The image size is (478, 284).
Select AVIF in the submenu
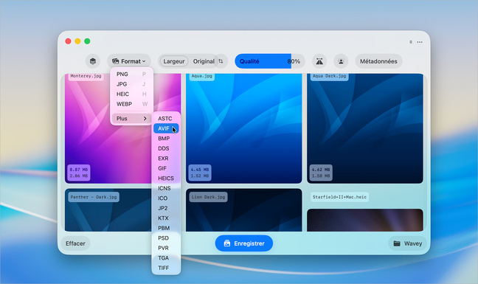(x=166, y=128)
